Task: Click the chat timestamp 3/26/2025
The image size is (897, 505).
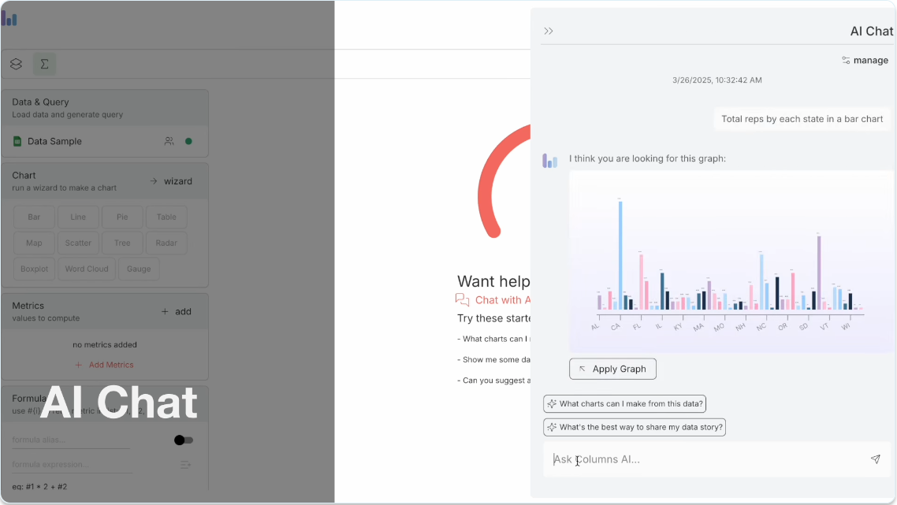Action: tap(717, 80)
